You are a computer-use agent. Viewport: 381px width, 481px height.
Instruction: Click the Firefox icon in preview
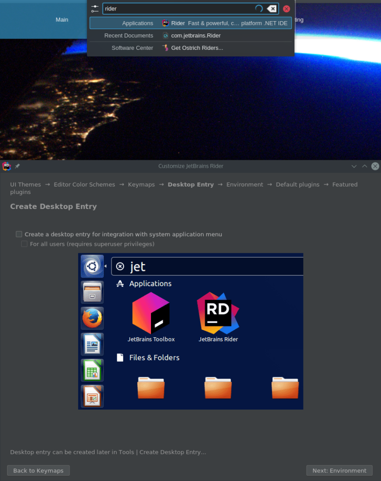coord(92,318)
